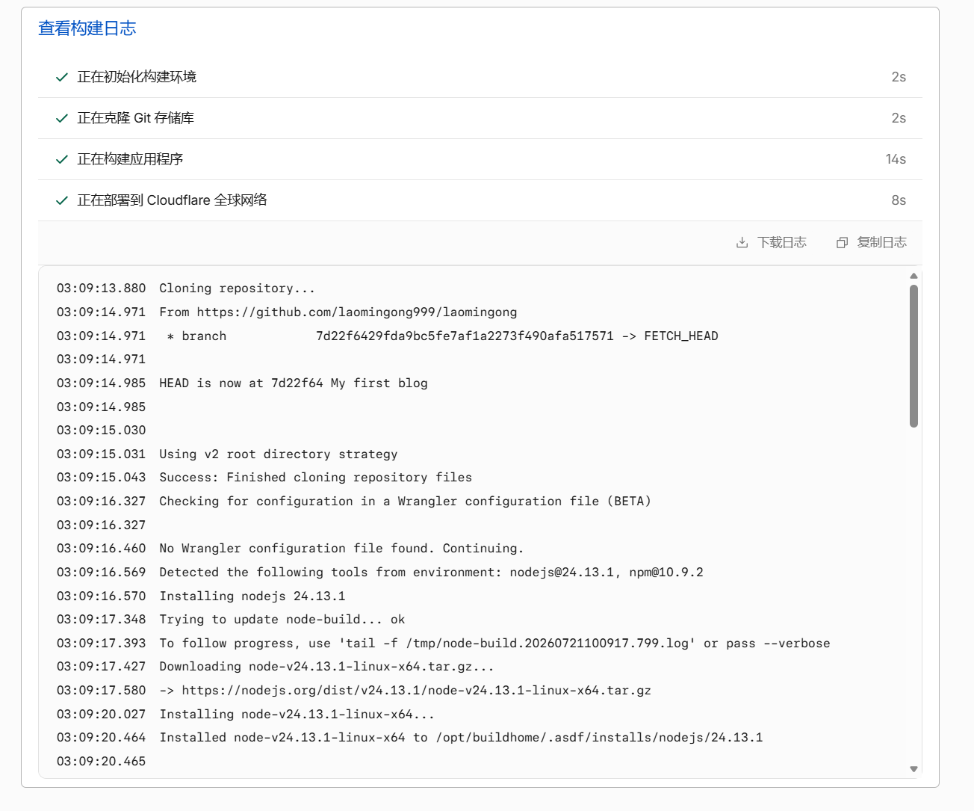Click checkmark beside 正在部署到 Cloudflare 全球网络
974x811 pixels.
click(62, 200)
